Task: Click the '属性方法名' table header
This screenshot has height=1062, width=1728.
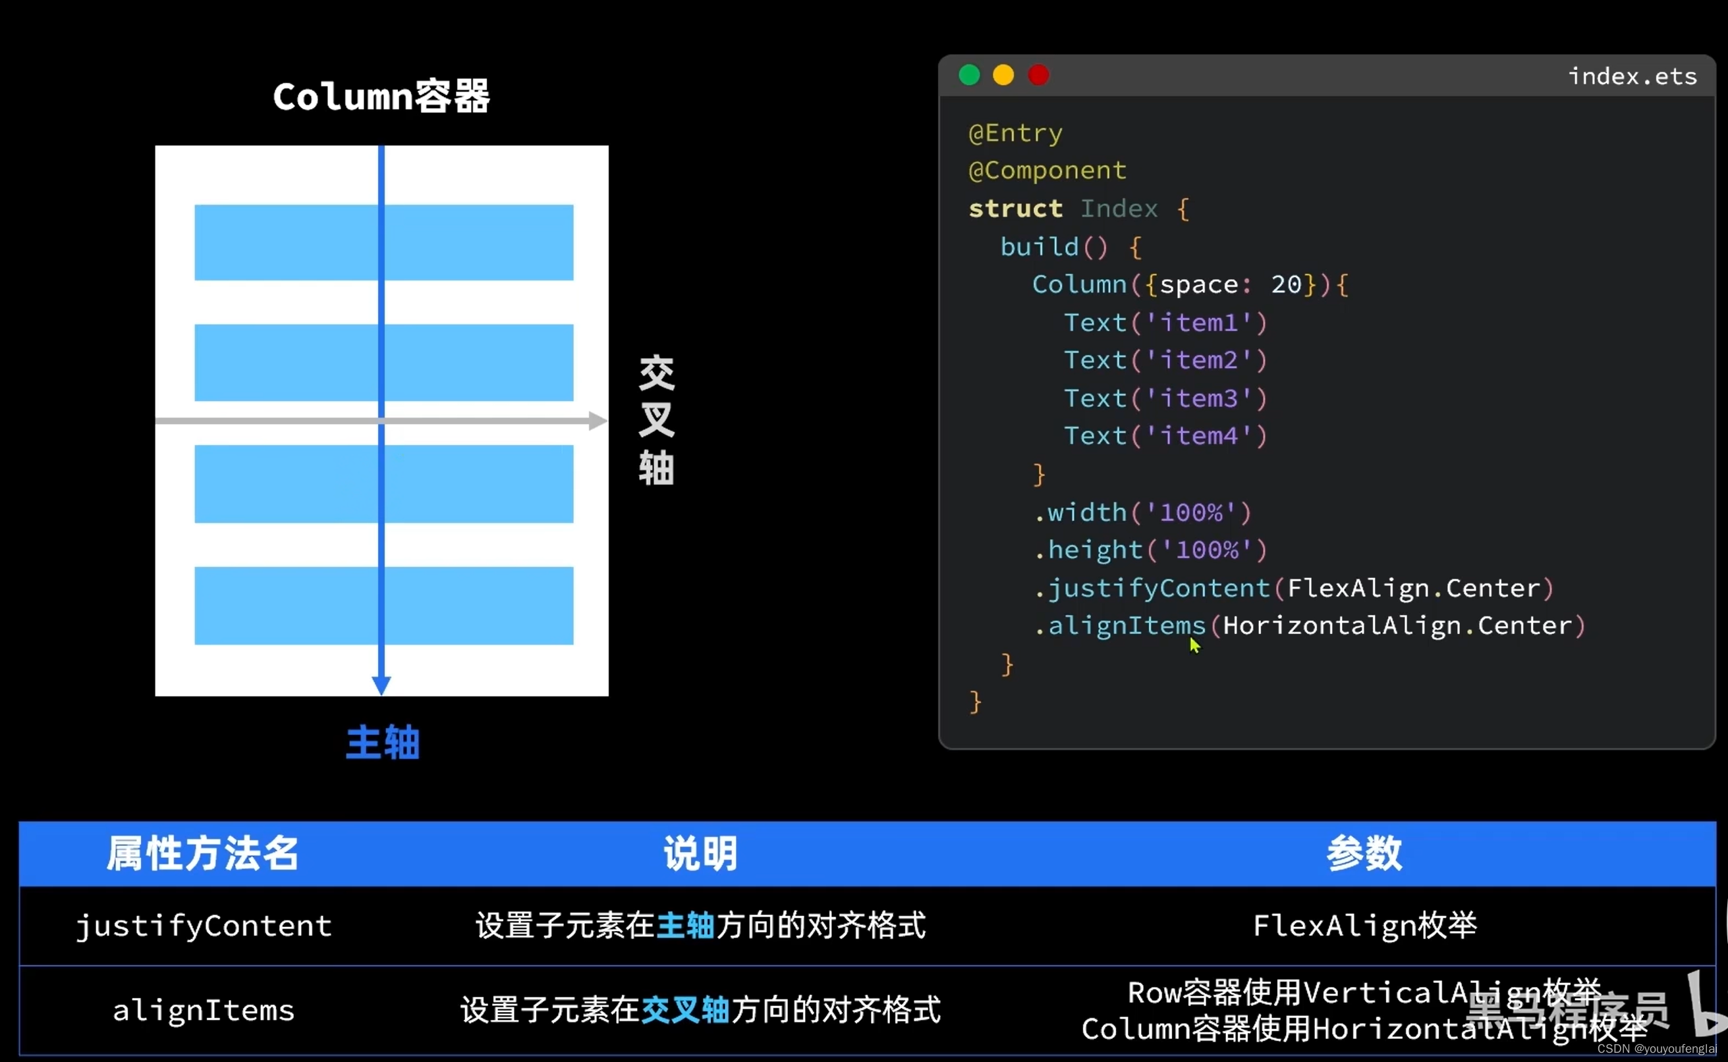Action: [x=203, y=854]
